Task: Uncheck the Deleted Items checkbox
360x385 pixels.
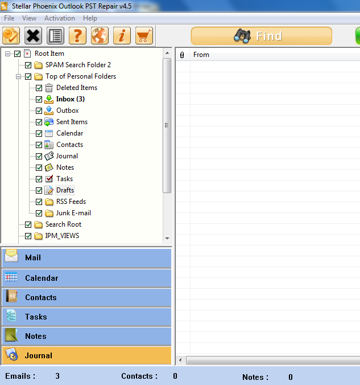Action: 39,88
